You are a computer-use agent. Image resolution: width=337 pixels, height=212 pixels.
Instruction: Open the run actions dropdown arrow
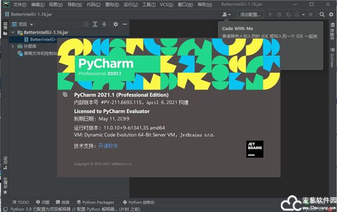(303, 15)
